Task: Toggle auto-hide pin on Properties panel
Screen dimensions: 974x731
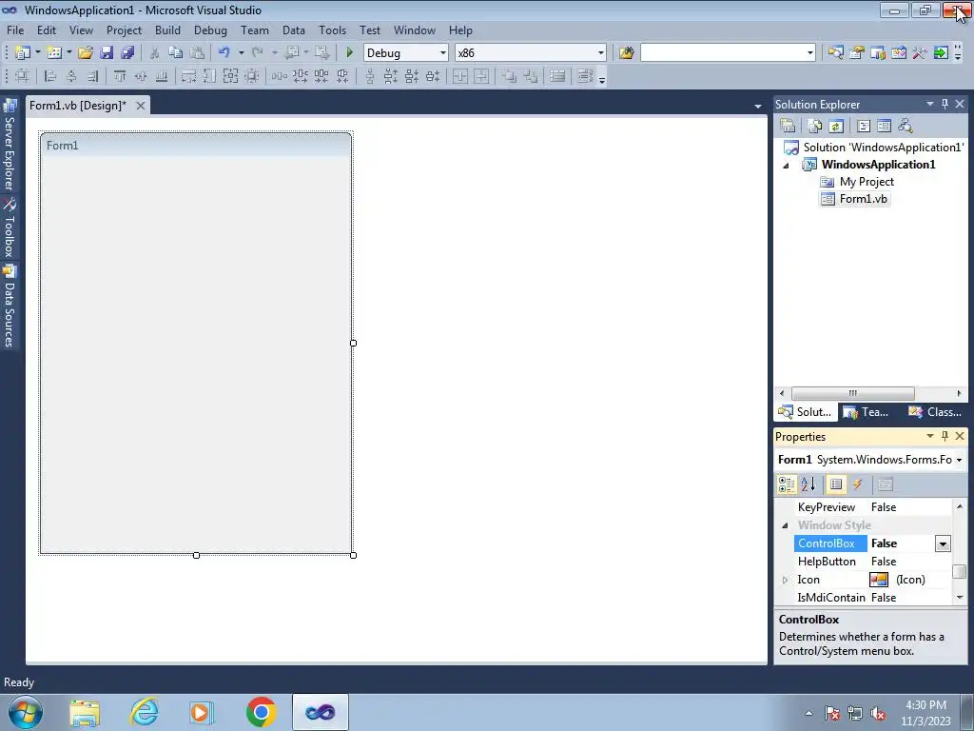Action: [945, 436]
